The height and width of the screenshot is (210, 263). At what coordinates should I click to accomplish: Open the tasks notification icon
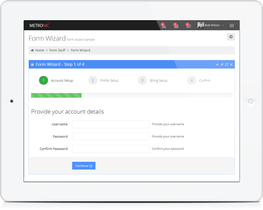[188, 26]
